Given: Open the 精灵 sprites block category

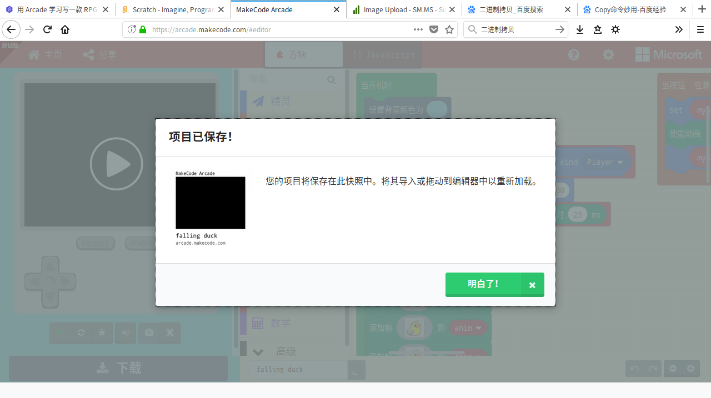Looking at the screenshot, I should click(x=292, y=102).
